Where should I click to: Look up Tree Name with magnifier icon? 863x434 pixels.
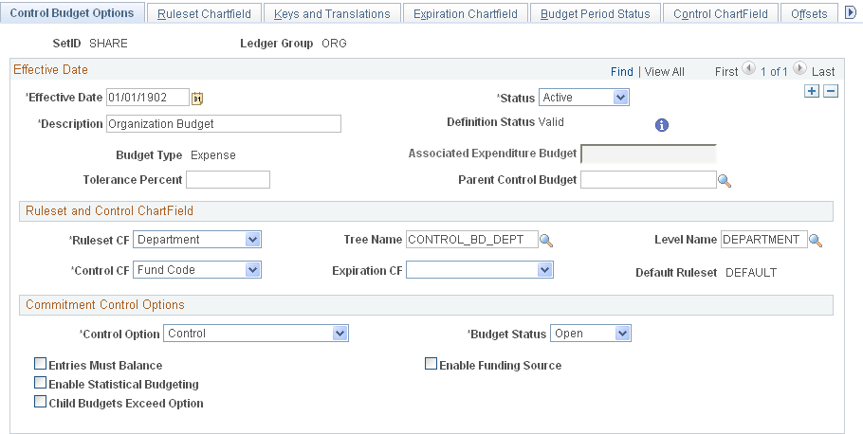point(546,241)
